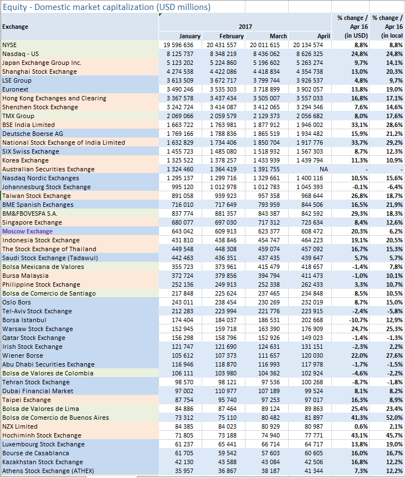Image resolution: width=405 pixels, height=478 pixels.
Task: Select the 'Bursa Malaysia' cell
Action: tap(80, 275)
